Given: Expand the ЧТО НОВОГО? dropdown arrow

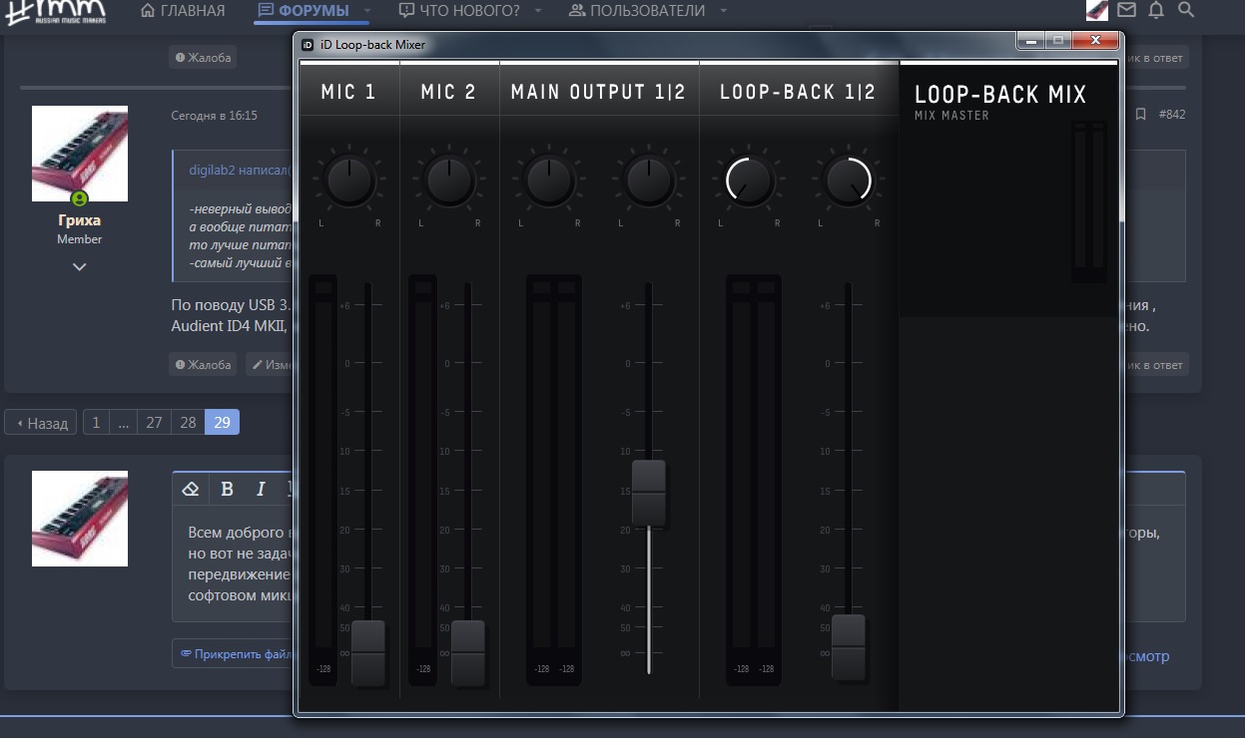Looking at the screenshot, I should [x=538, y=11].
